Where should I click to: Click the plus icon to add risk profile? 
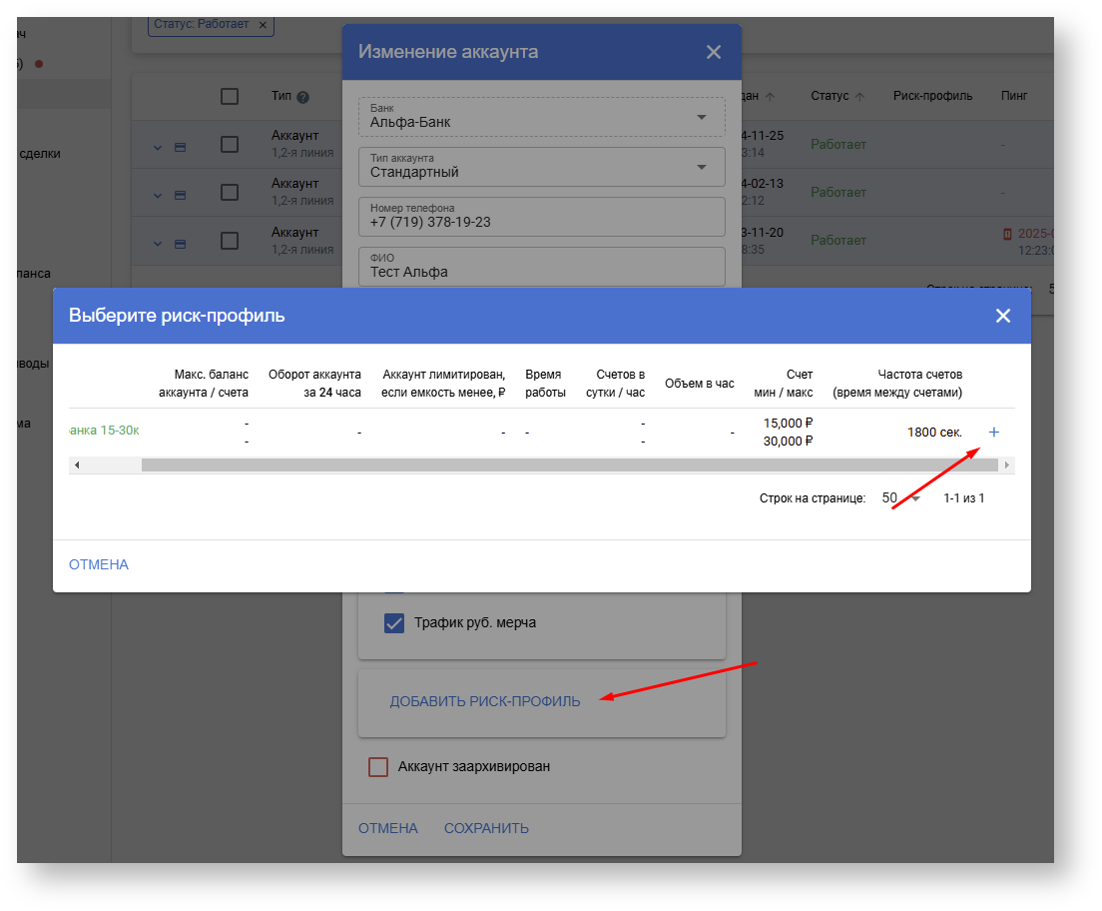point(993,433)
